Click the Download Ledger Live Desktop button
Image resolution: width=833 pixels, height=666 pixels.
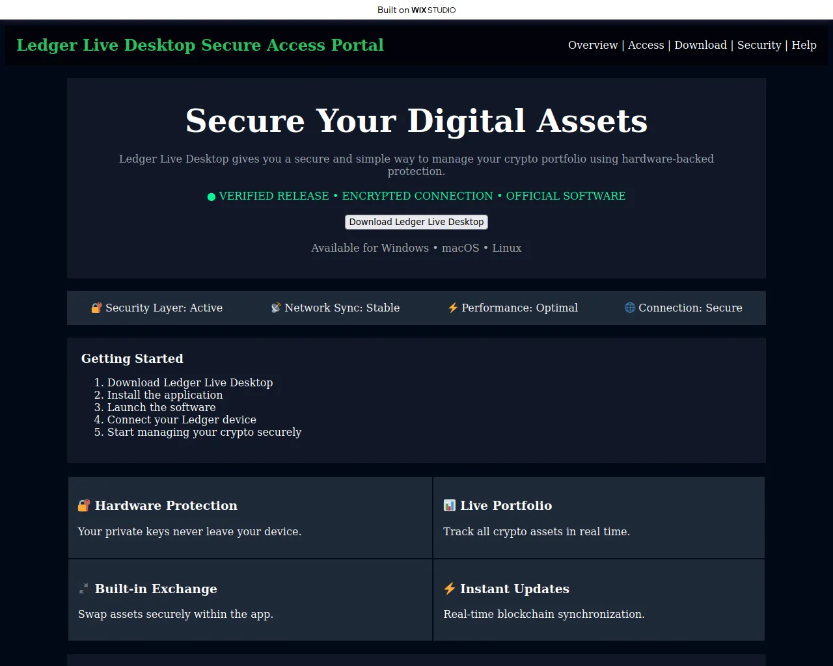(416, 222)
